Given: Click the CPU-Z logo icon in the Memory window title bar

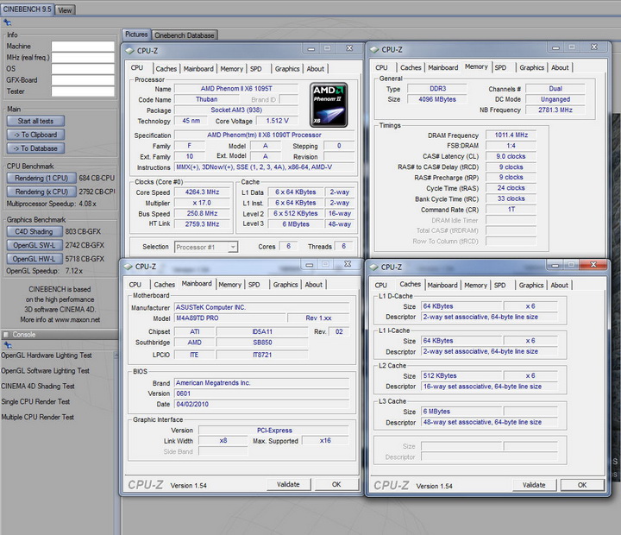Looking at the screenshot, I should [373, 50].
